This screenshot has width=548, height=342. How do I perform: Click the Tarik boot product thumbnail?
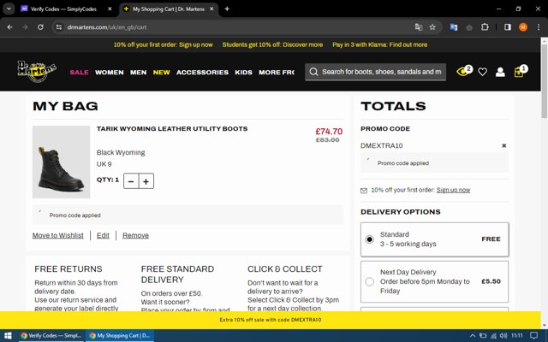pyautogui.click(x=61, y=162)
